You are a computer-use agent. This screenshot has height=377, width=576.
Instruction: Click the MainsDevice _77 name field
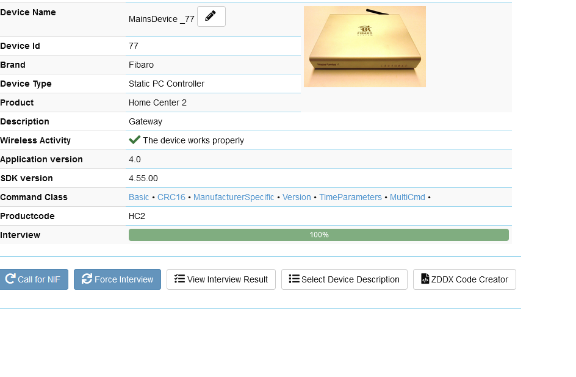(160, 19)
